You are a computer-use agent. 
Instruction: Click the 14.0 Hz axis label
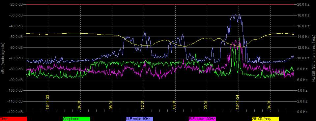(303, 37)
